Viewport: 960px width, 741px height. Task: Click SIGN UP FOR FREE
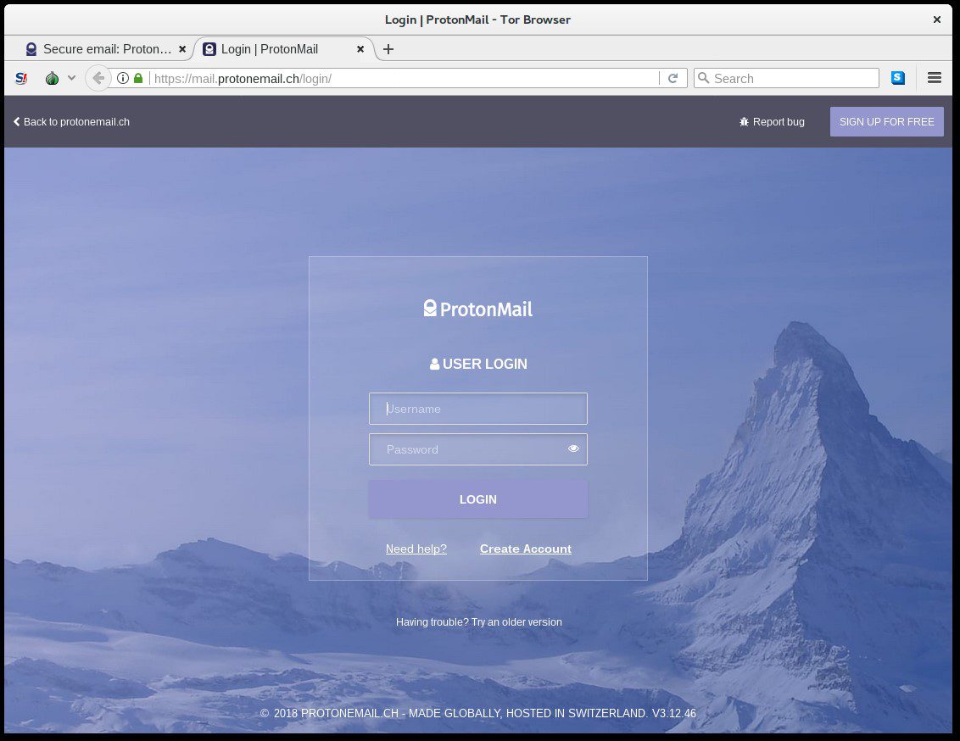coord(886,121)
